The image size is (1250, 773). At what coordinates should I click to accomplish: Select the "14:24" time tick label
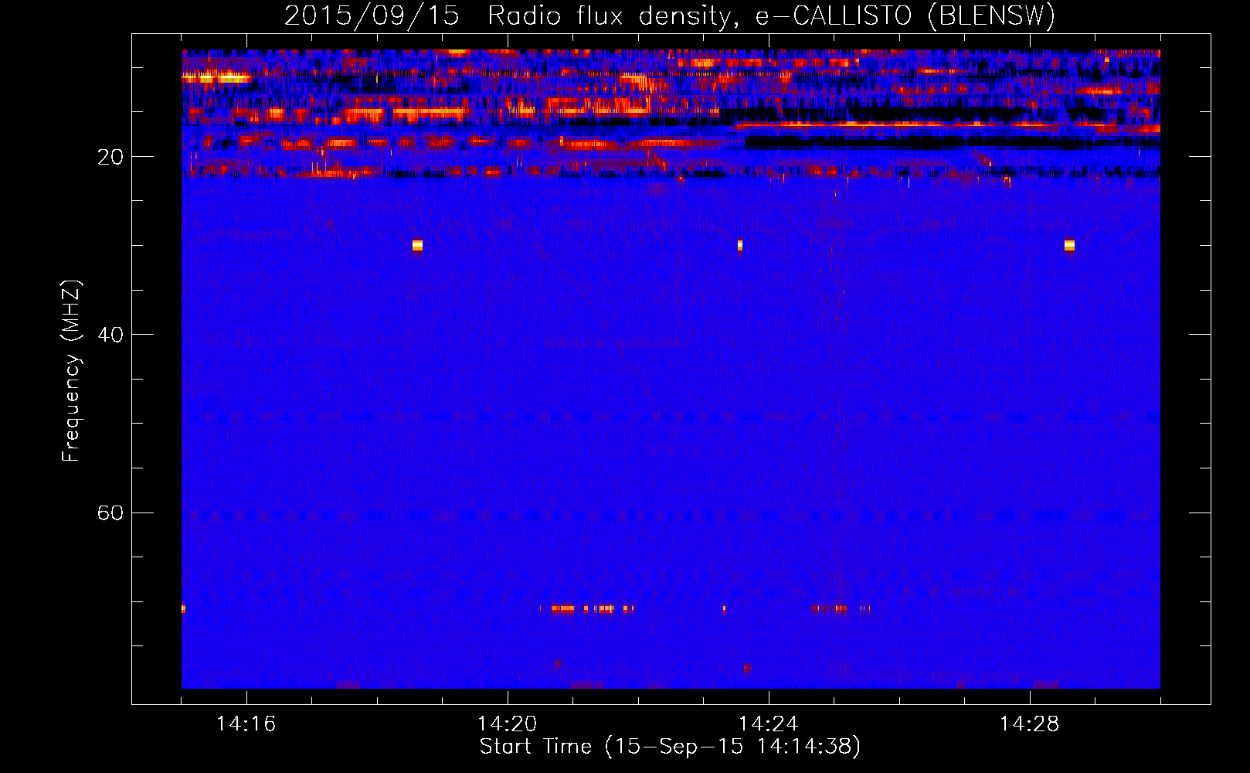point(769,724)
